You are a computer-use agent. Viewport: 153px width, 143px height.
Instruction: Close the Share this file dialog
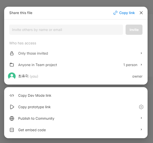tap(141, 13)
